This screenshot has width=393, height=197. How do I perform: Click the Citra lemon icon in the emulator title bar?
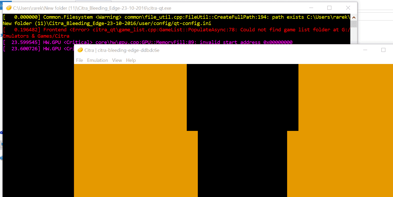pos(80,50)
